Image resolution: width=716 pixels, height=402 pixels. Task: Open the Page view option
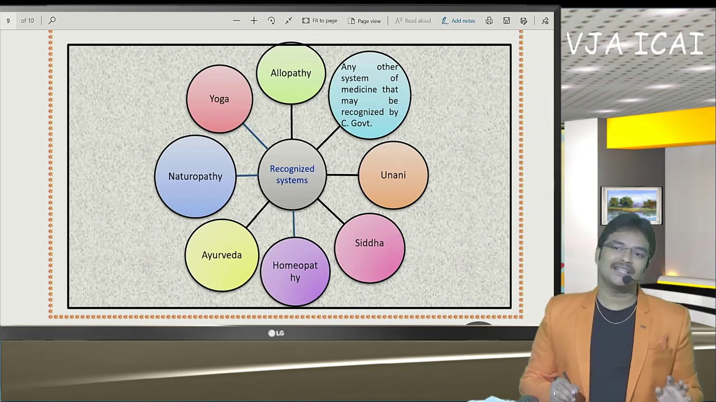click(x=364, y=21)
